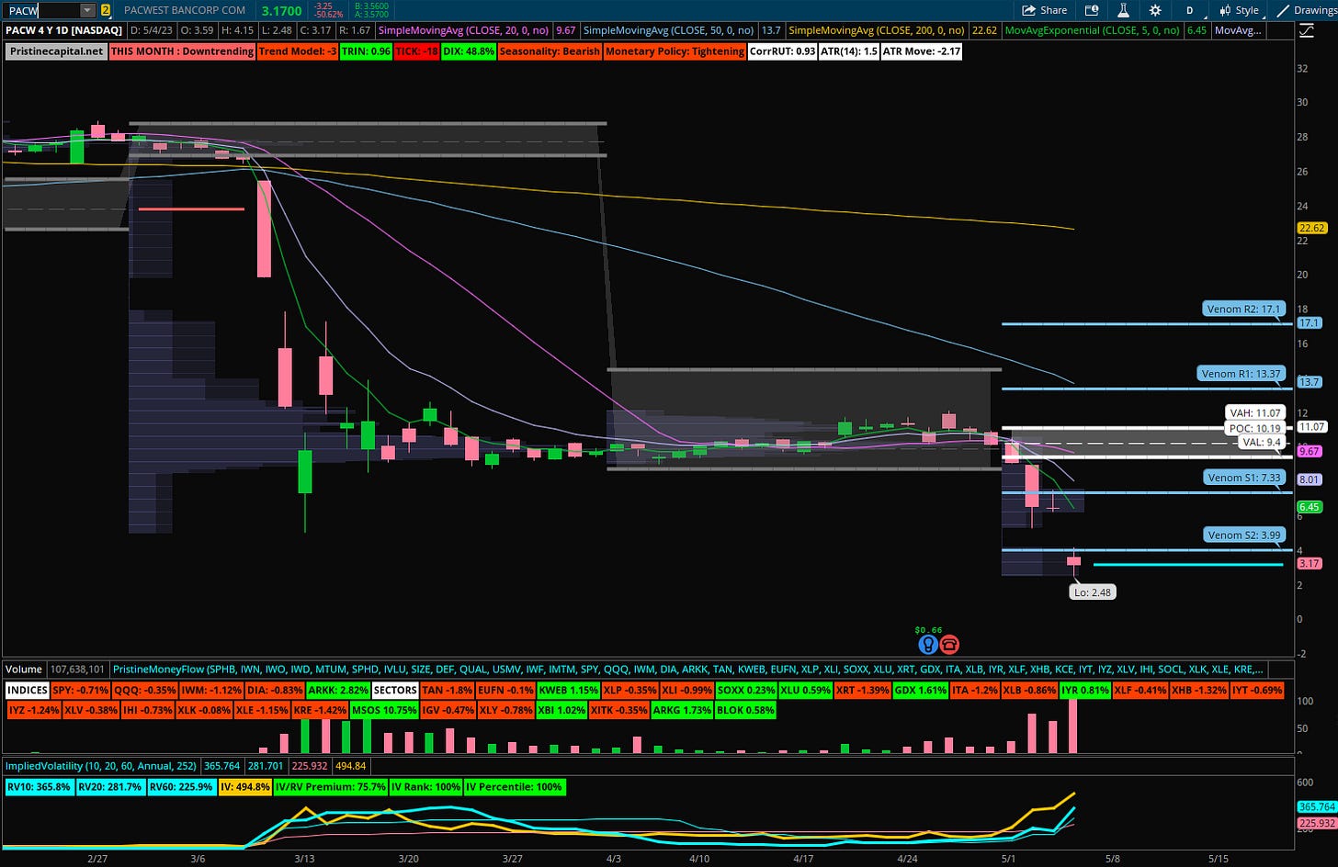The height and width of the screenshot is (867, 1338).
Task: Click the chart-scale icon below Drawings
Action: pyautogui.click(x=1308, y=30)
